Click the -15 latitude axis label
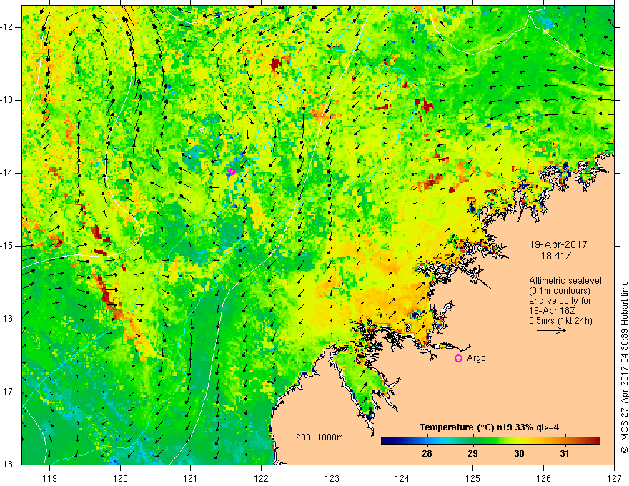 [x=8, y=246]
